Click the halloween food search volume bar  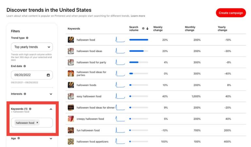[139, 40]
